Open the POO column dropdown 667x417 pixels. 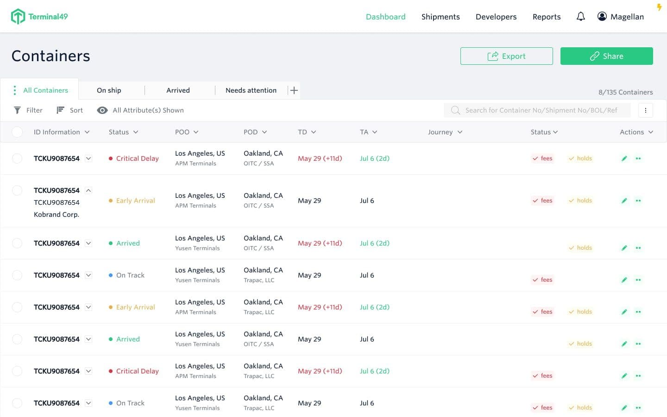pos(196,132)
